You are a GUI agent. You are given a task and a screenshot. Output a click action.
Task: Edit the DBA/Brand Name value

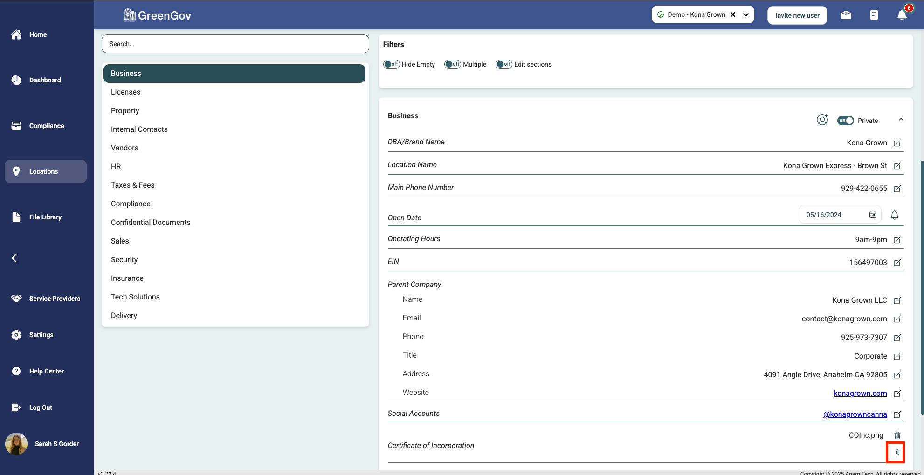point(897,143)
